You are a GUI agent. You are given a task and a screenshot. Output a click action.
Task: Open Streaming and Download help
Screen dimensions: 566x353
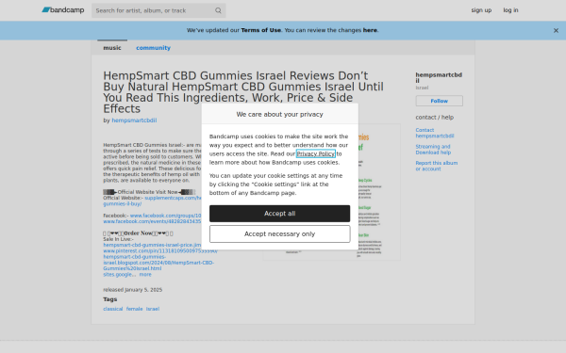click(433, 150)
